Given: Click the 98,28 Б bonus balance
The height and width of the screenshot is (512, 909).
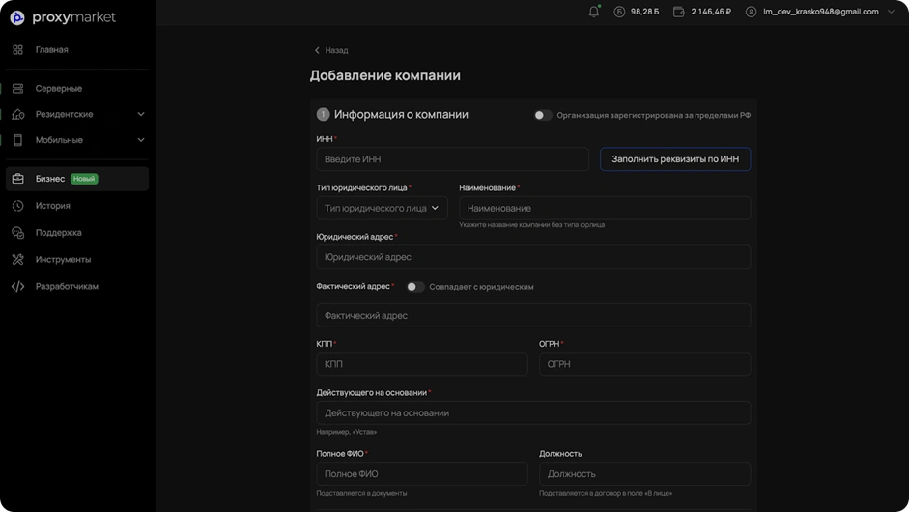Looking at the screenshot, I should click(x=644, y=12).
